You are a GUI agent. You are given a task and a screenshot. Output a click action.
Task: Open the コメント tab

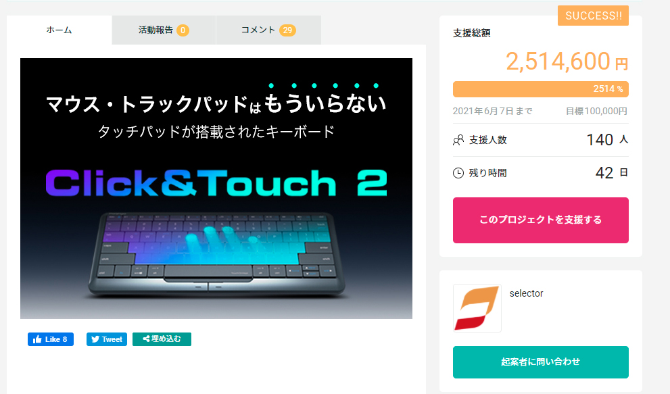268,30
